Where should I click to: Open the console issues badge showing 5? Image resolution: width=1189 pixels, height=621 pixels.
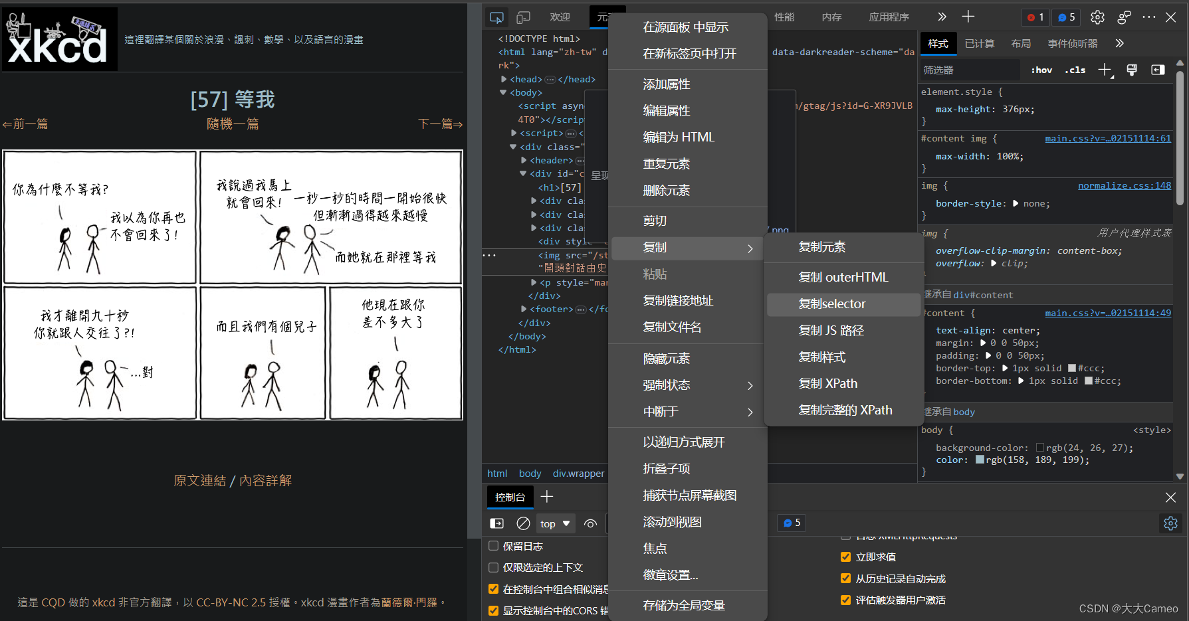click(x=792, y=523)
